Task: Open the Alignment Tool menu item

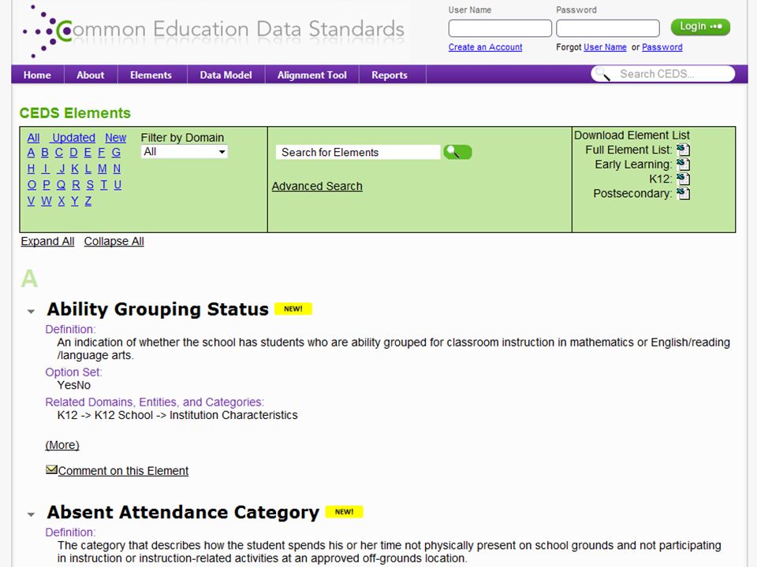Action: [312, 75]
